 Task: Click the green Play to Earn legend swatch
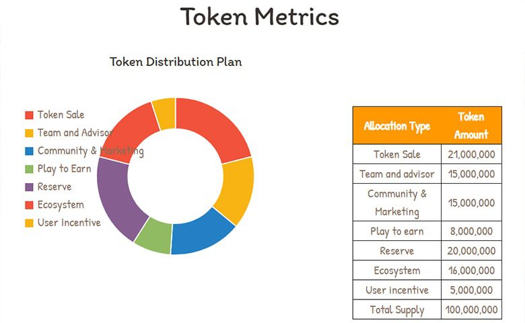click(29, 169)
